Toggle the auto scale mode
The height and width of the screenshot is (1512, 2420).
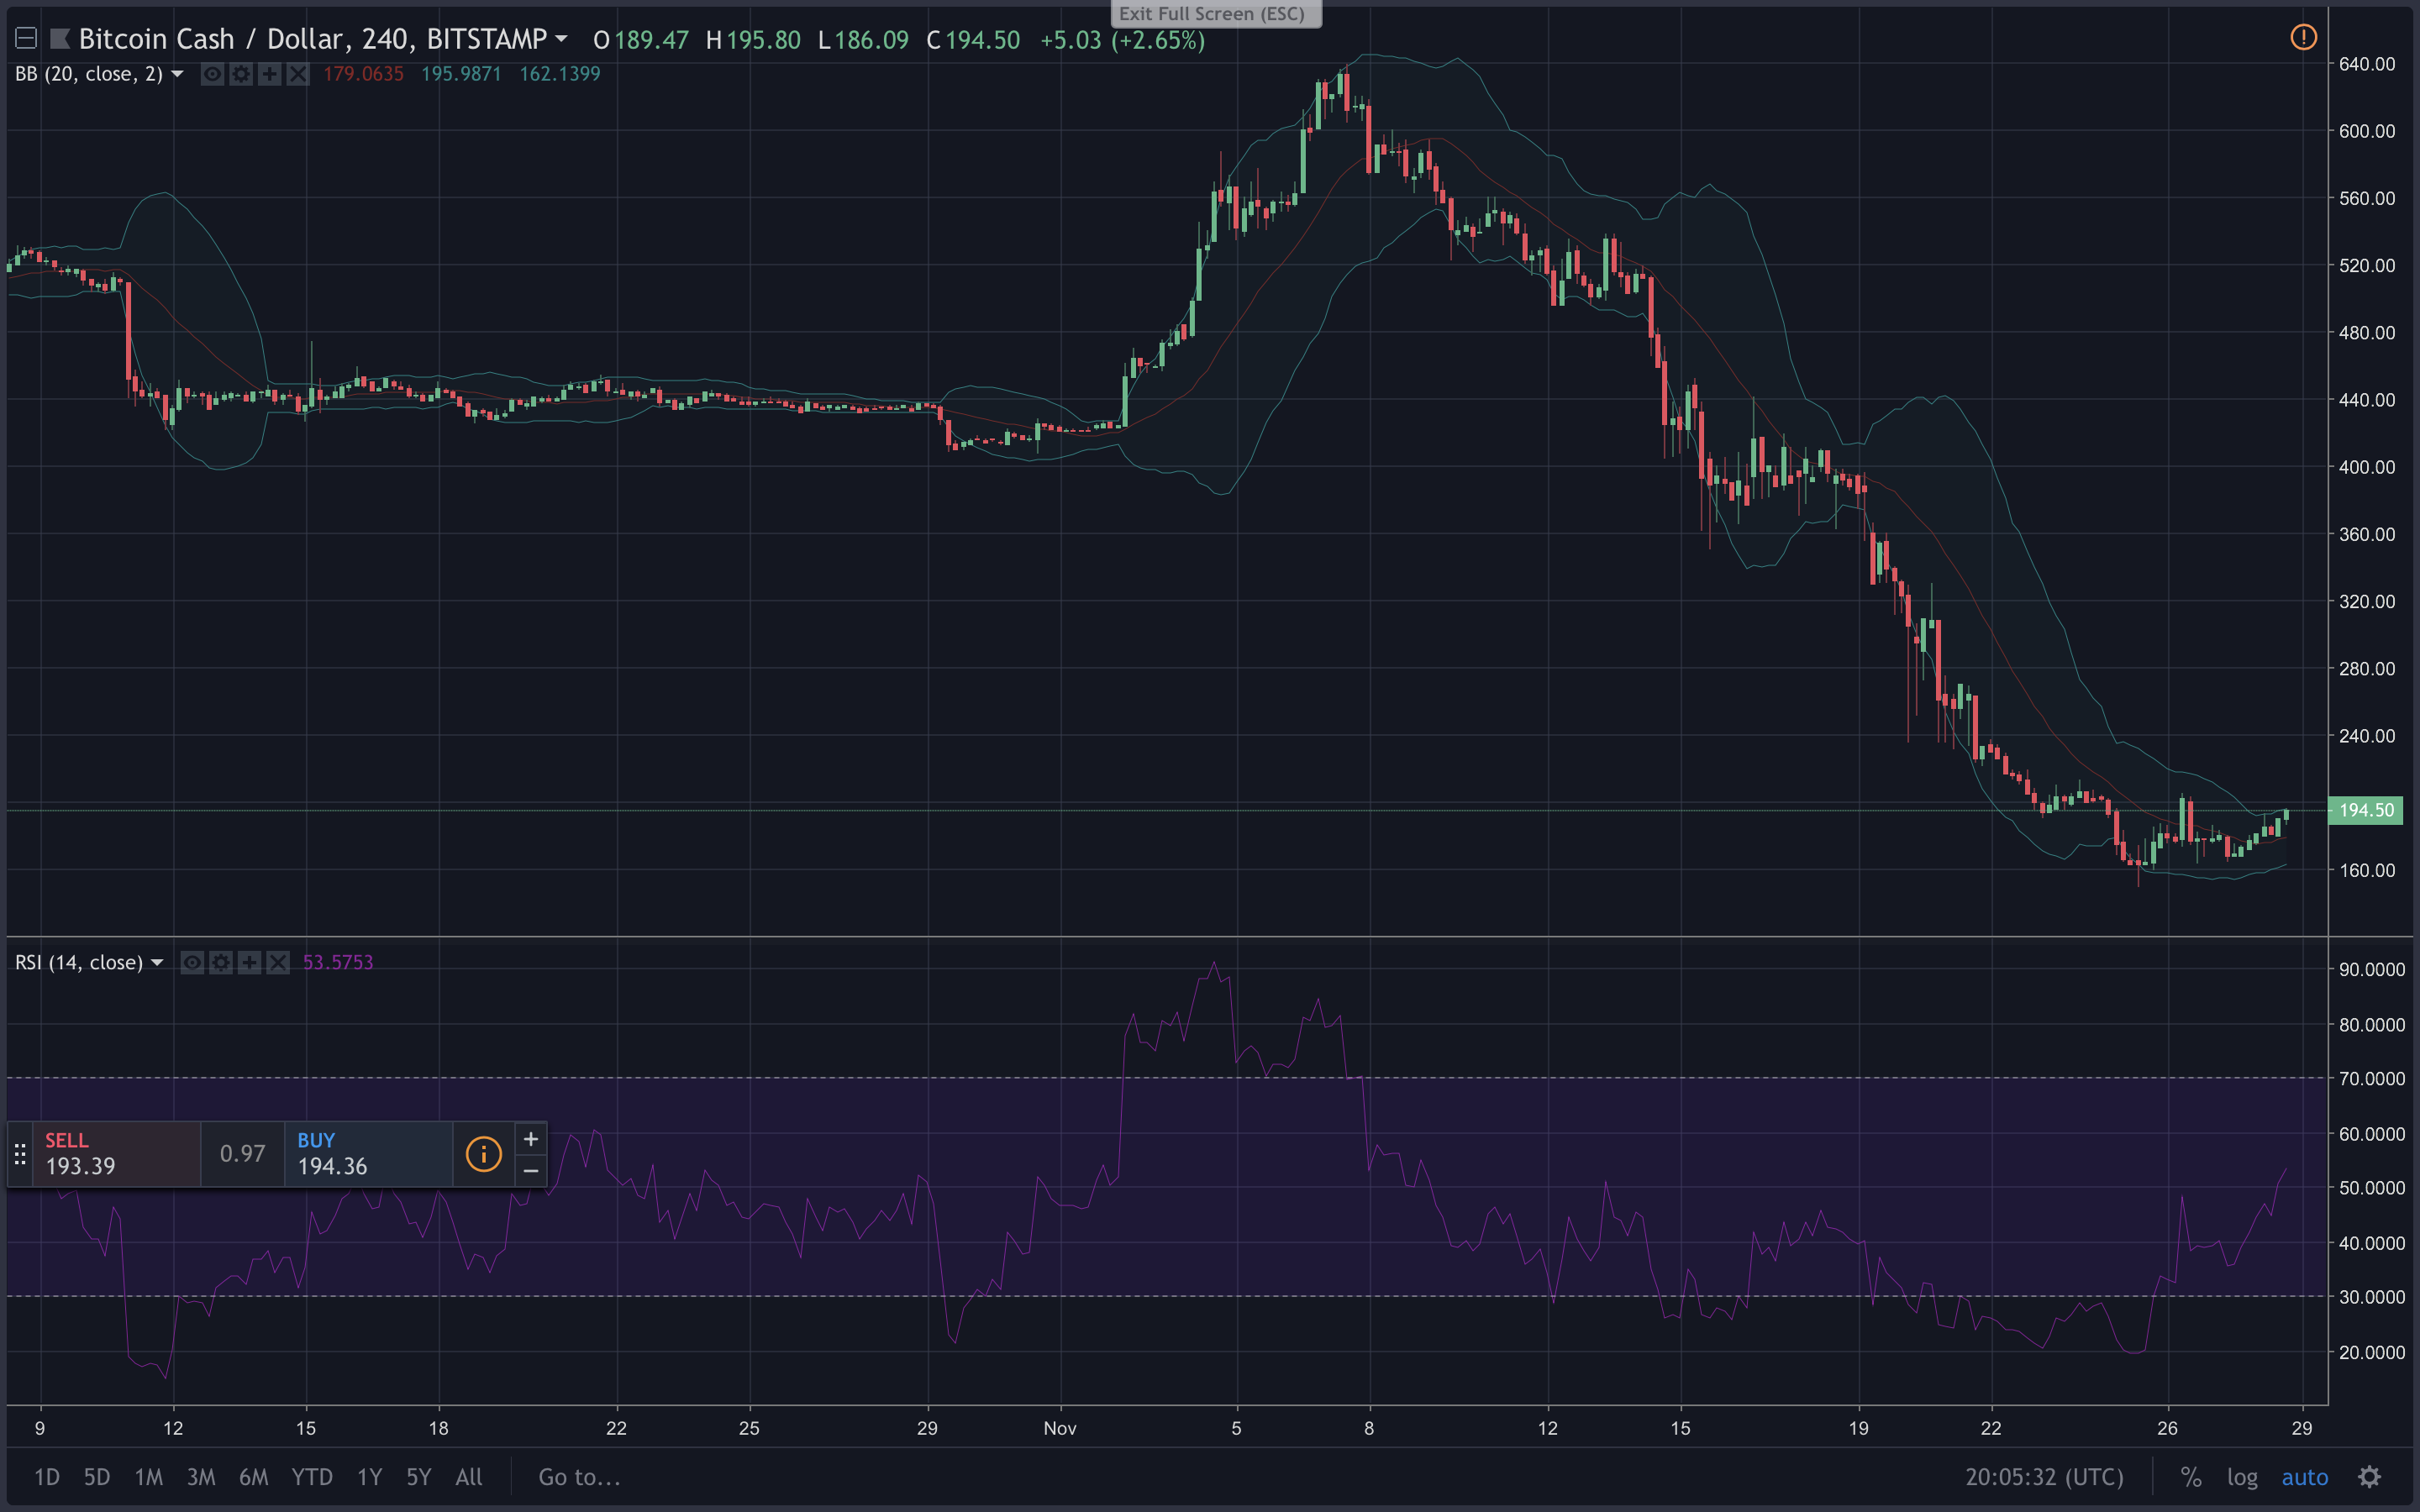[x=2305, y=1477]
